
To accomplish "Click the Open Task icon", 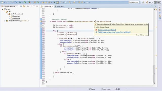I will (46, 2).
